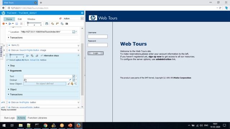Click the Inner Object related objects icon
This screenshot has width=230, height=129.
(75, 83)
